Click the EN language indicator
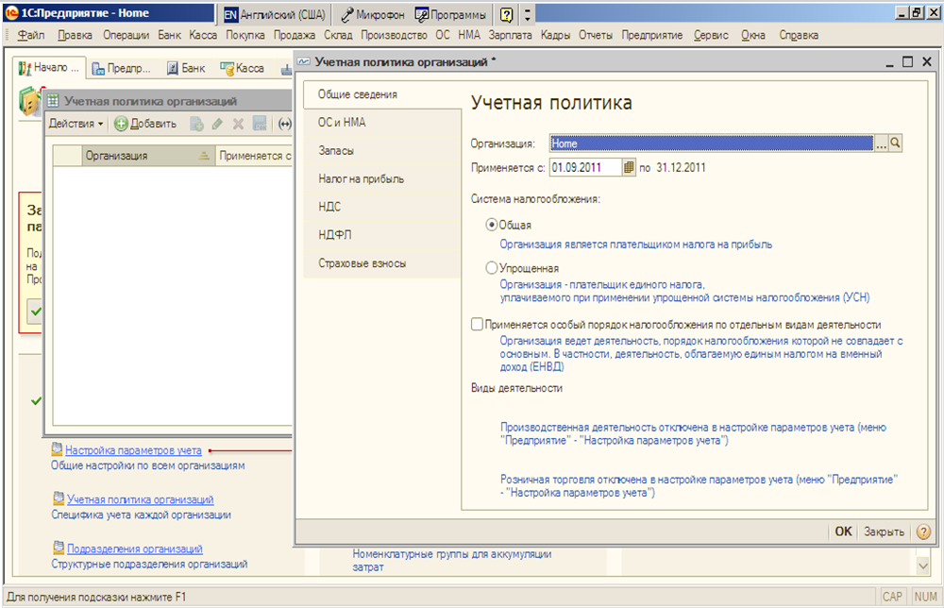Screen dimensions: 944x608 tap(230, 15)
